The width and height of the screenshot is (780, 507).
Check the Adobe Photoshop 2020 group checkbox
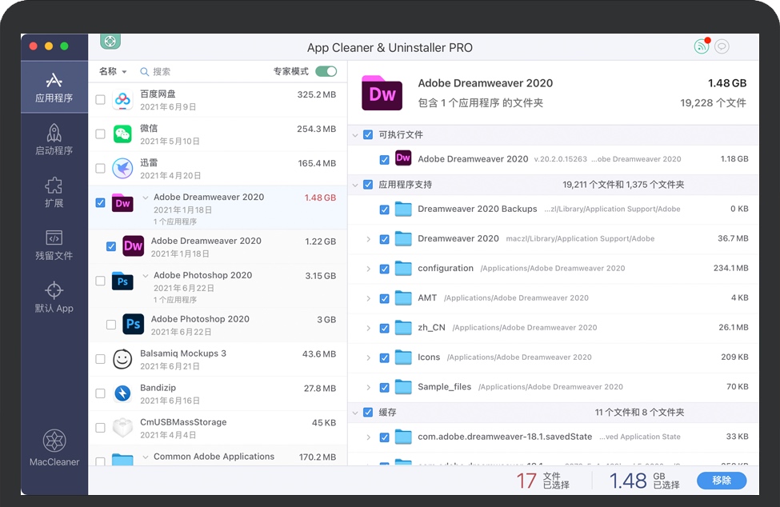[100, 281]
